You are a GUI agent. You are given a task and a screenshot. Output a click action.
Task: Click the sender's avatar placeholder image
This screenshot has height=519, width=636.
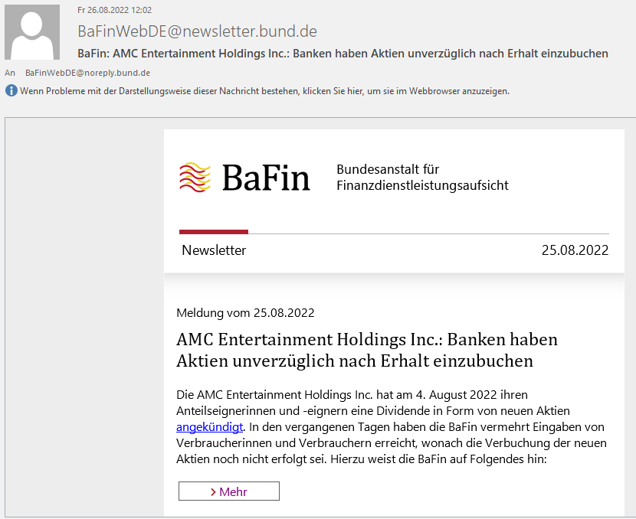click(x=32, y=33)
